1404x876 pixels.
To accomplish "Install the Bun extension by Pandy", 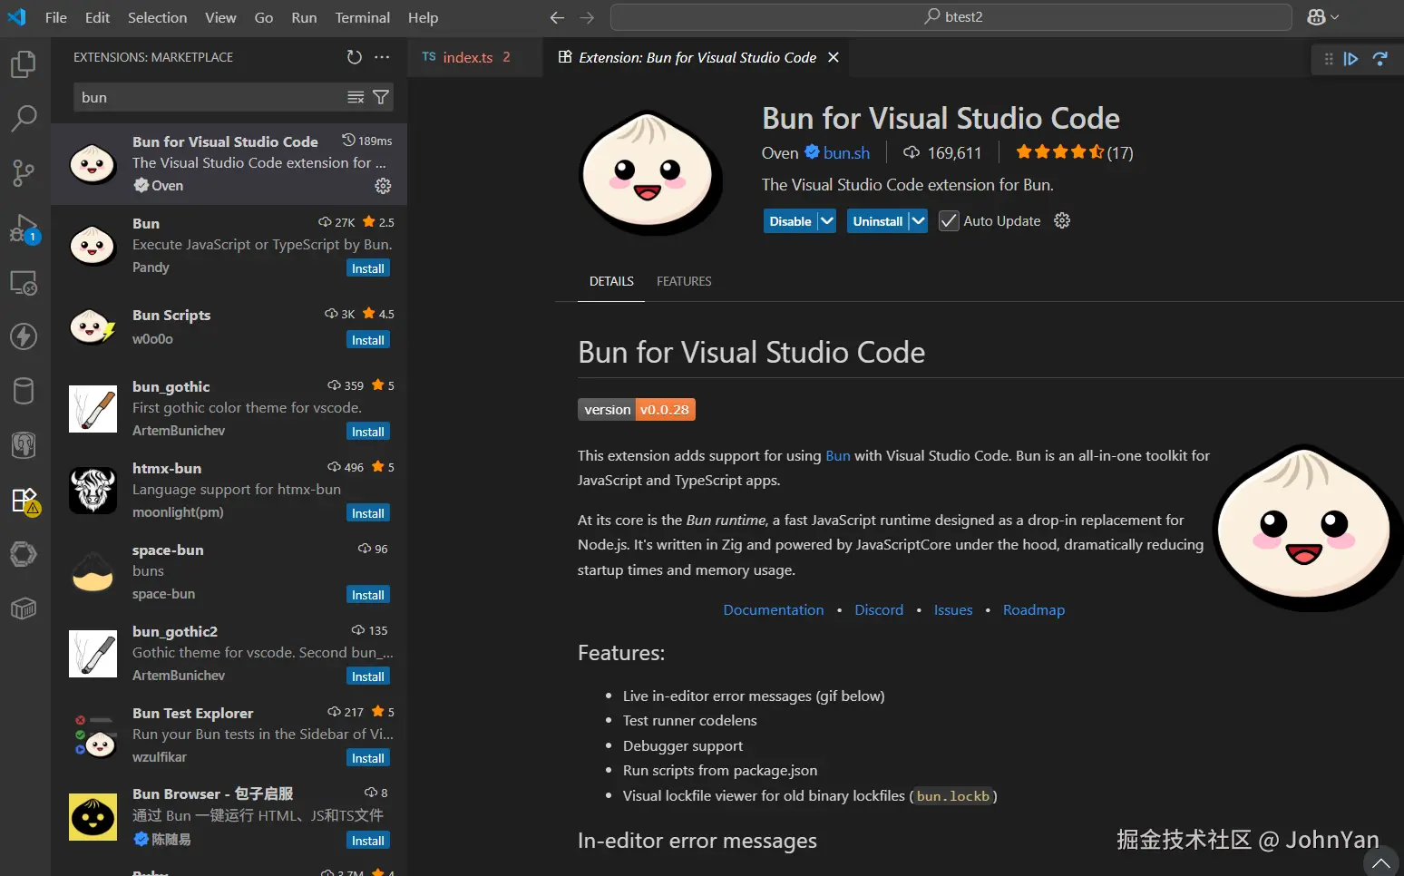I will (x=368, y=268).
